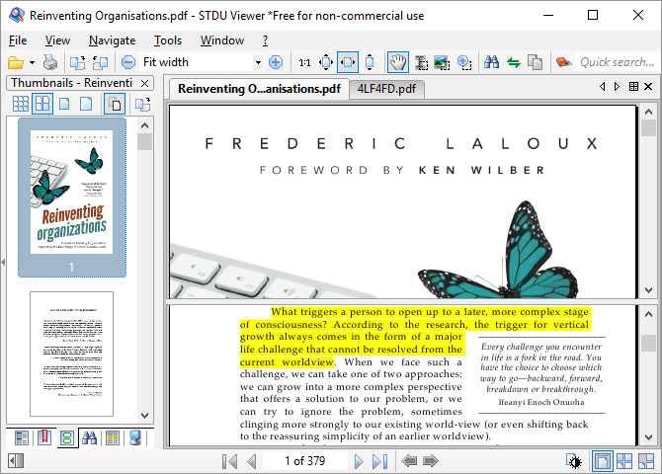The height and width of the screenshot is (474, 662).
Task: Go to next page arrow
Action: point(359,461)
